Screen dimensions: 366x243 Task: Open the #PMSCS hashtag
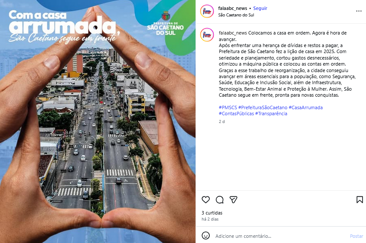click(228, 107)
